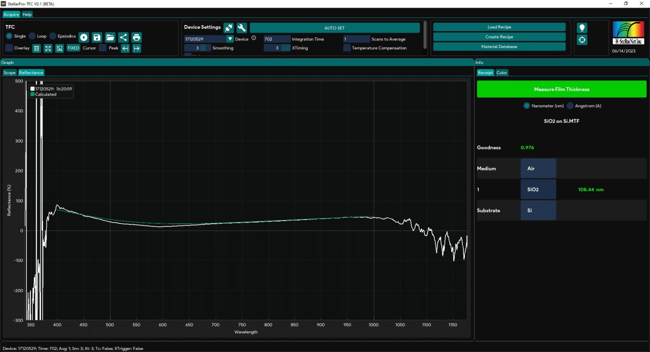Enable the Overlay checkbox
Image resolution: width=650 pixels, height=352 pixels.
[x=9, y=48]
